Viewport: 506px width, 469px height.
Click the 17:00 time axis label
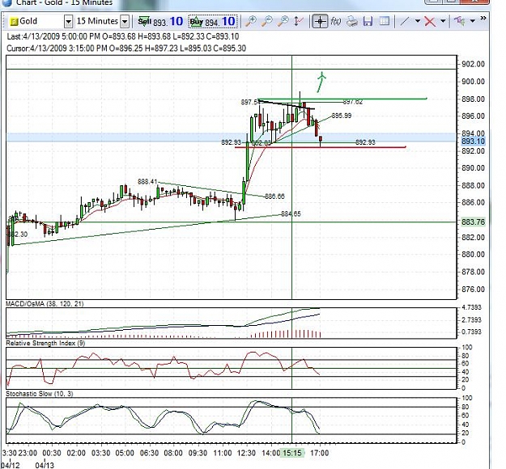click(319, 453)
